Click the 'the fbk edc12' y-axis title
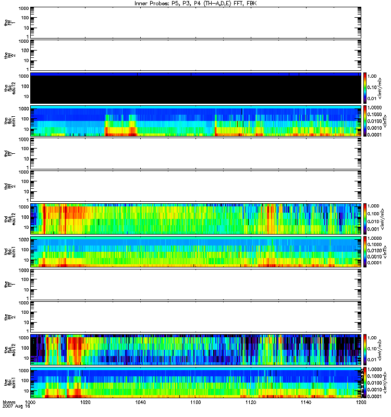Screen dimensions: 391x417 coord(10,350)
